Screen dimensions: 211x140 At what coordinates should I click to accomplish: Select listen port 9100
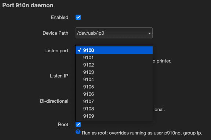[x=114, y=50]
